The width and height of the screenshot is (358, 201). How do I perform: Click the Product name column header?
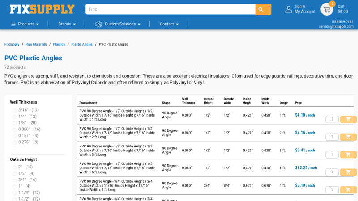coord(88,103)
